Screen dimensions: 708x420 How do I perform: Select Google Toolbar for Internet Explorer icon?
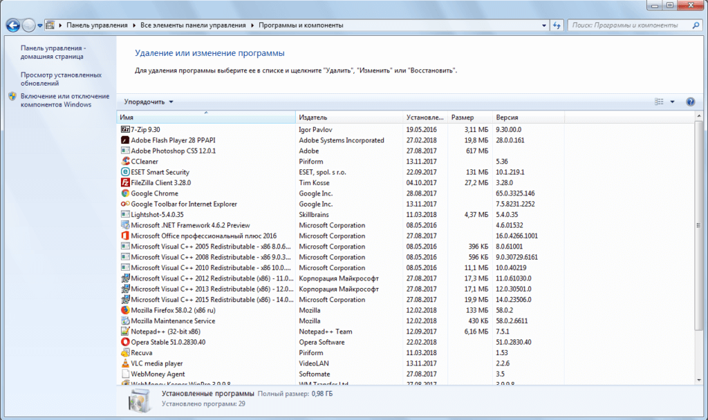point(125,204)
